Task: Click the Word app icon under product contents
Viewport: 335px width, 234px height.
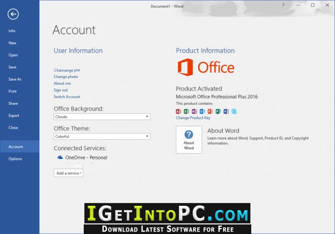Action: 226,111
